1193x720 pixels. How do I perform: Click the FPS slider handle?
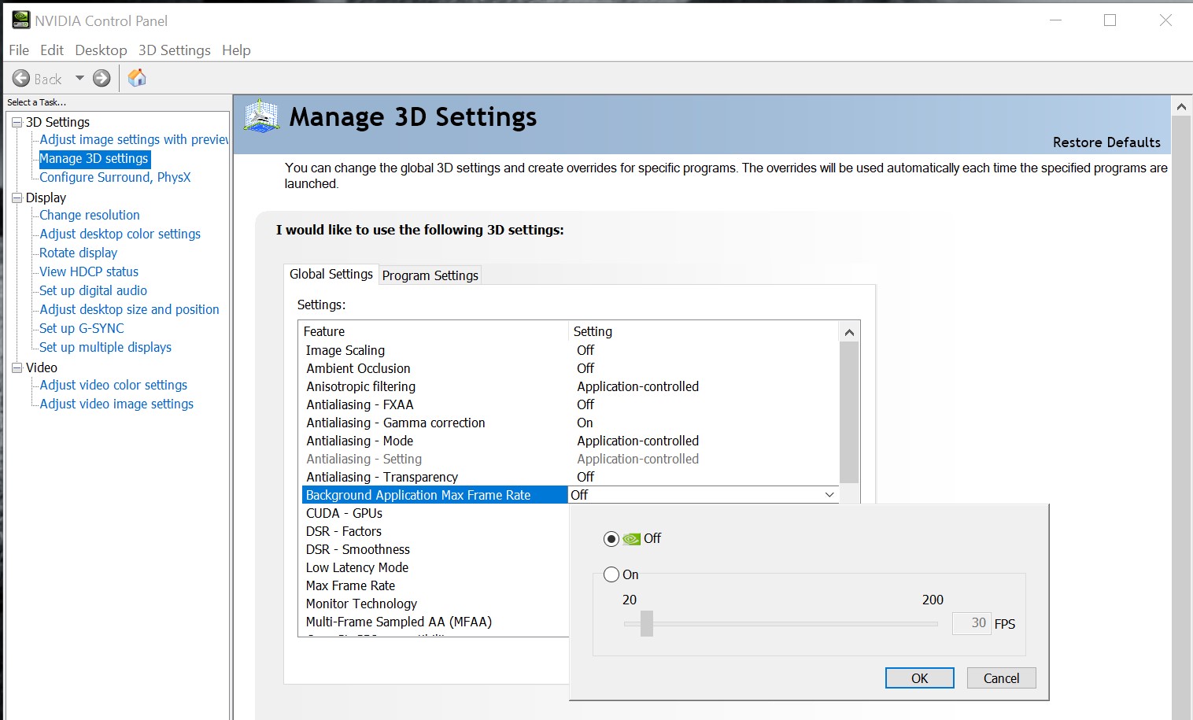(647, 623)
